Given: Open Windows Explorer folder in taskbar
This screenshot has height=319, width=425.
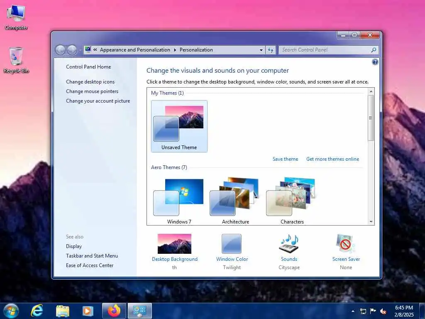Looking at the screenshot, I should coord(63,311).
